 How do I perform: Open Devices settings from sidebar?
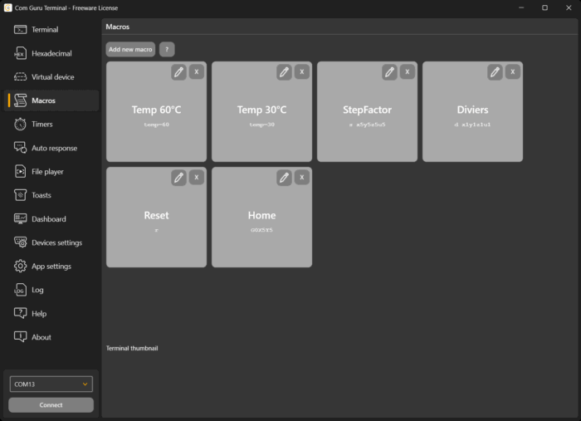click(56, 243)
